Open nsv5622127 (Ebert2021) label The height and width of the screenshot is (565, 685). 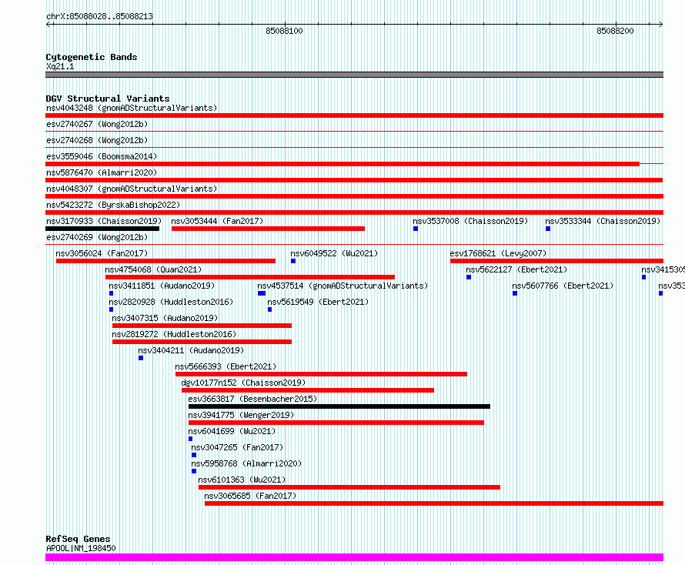coord(516,269)
